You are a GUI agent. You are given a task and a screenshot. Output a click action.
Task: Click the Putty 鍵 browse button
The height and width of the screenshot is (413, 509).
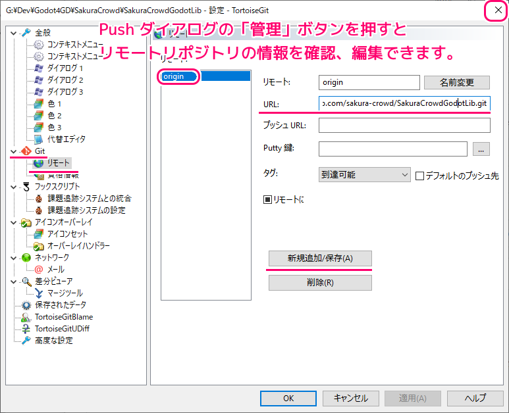tap(481, 149)
